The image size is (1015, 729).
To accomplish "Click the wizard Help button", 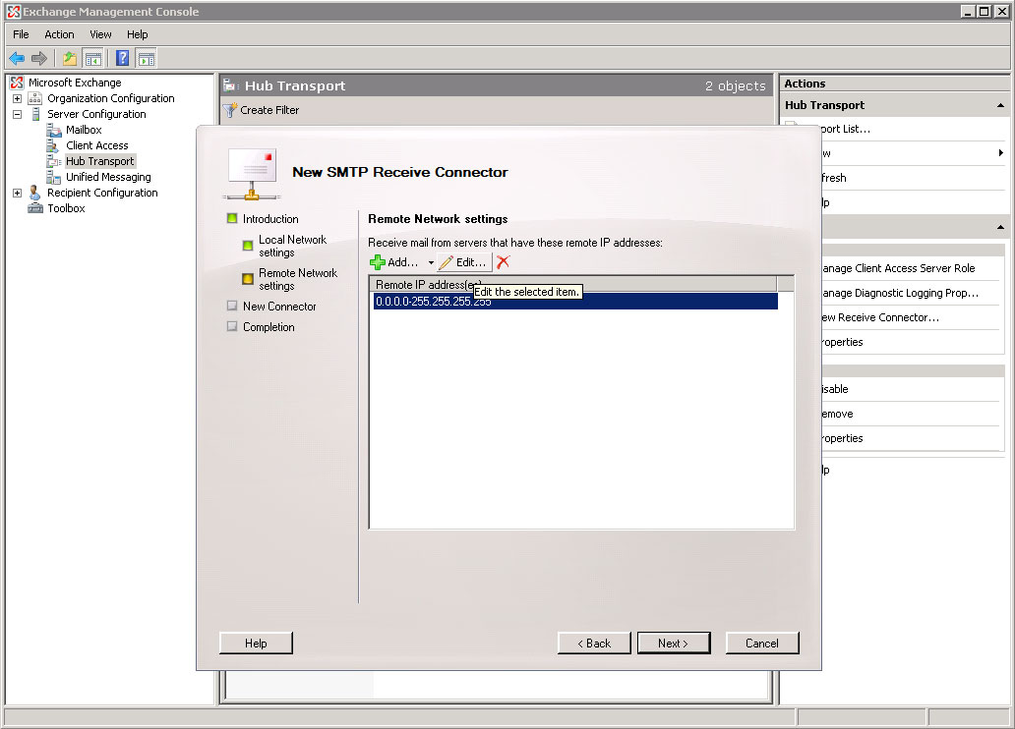I will click(256, 643).
